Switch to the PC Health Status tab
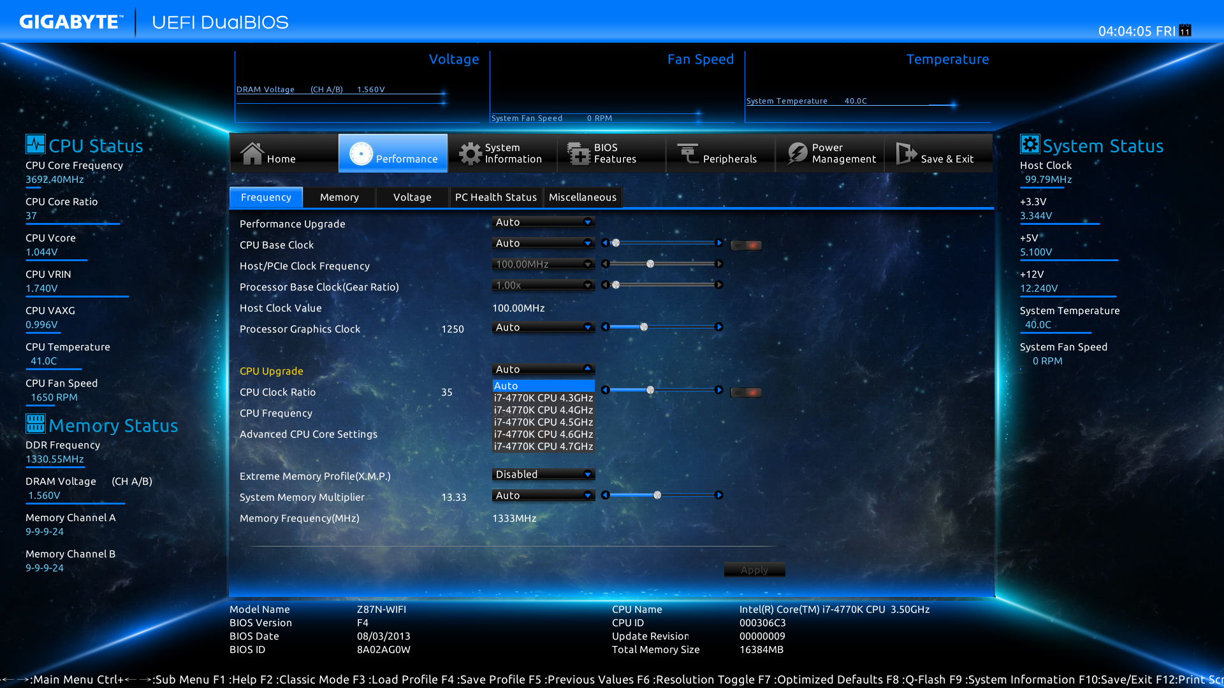The image size is (1224, 688). (x=495, y=197)
